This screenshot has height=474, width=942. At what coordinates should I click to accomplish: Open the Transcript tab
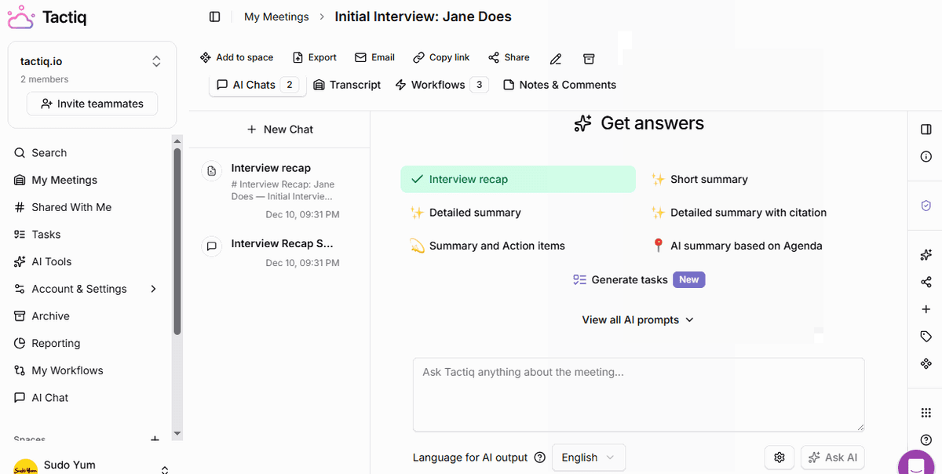point(347,85)
